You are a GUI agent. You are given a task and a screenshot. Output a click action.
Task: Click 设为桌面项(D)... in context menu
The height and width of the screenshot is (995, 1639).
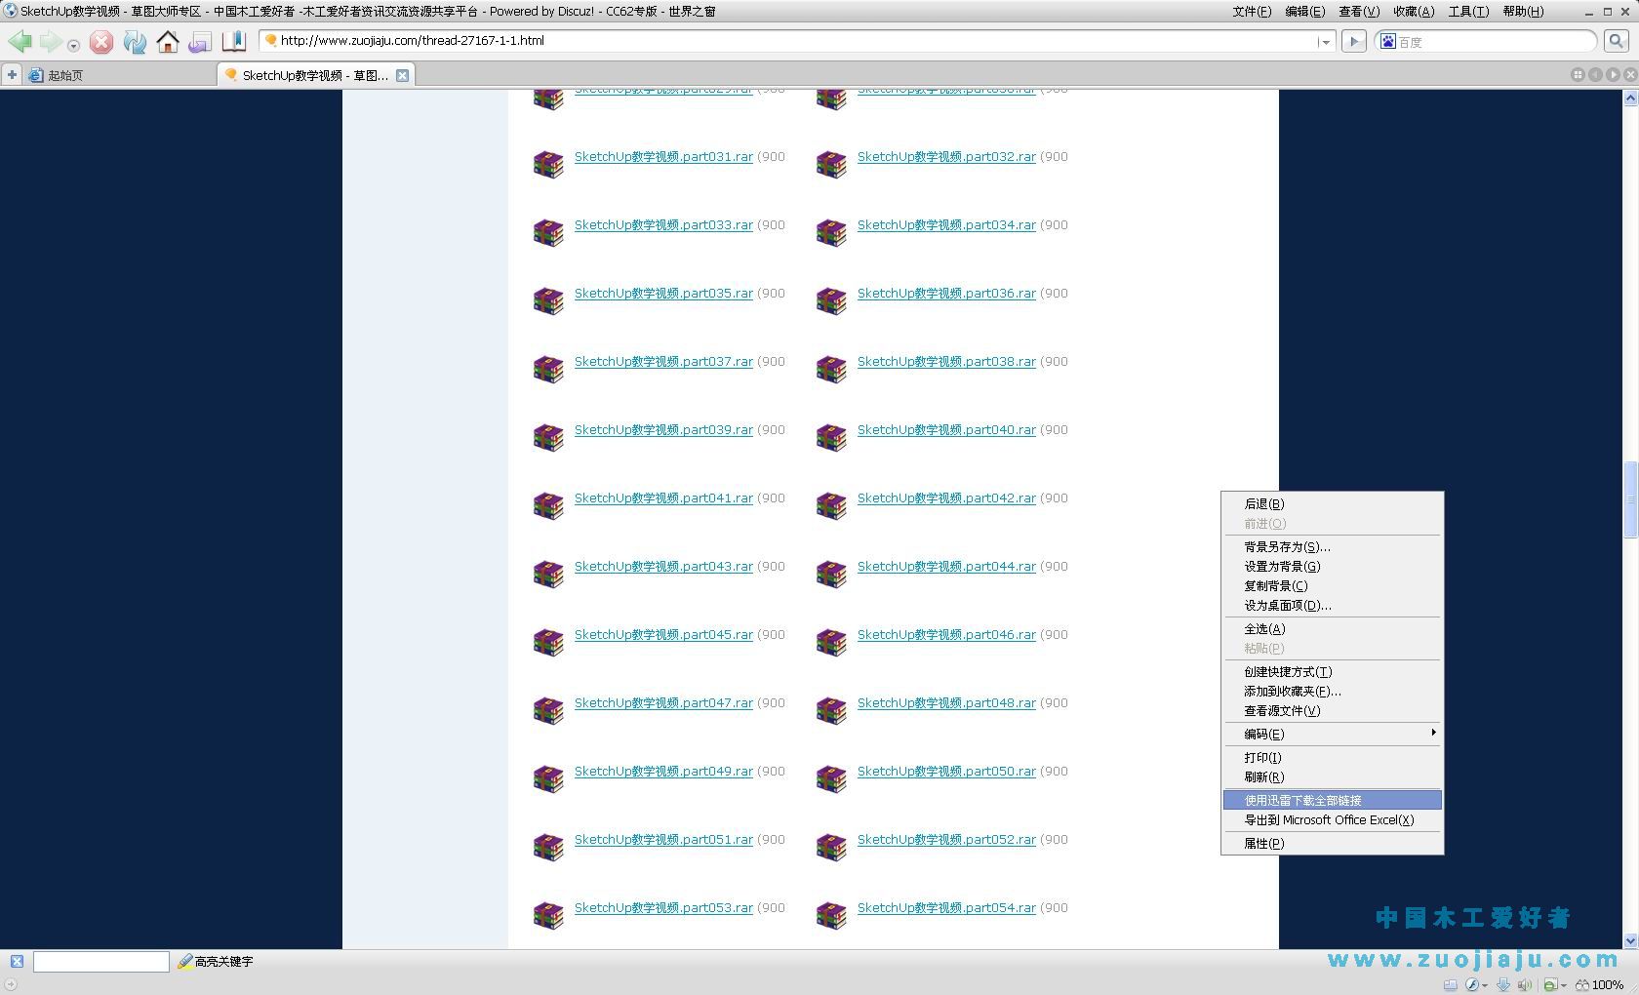pyautogui.click(x=1332, y=606)
